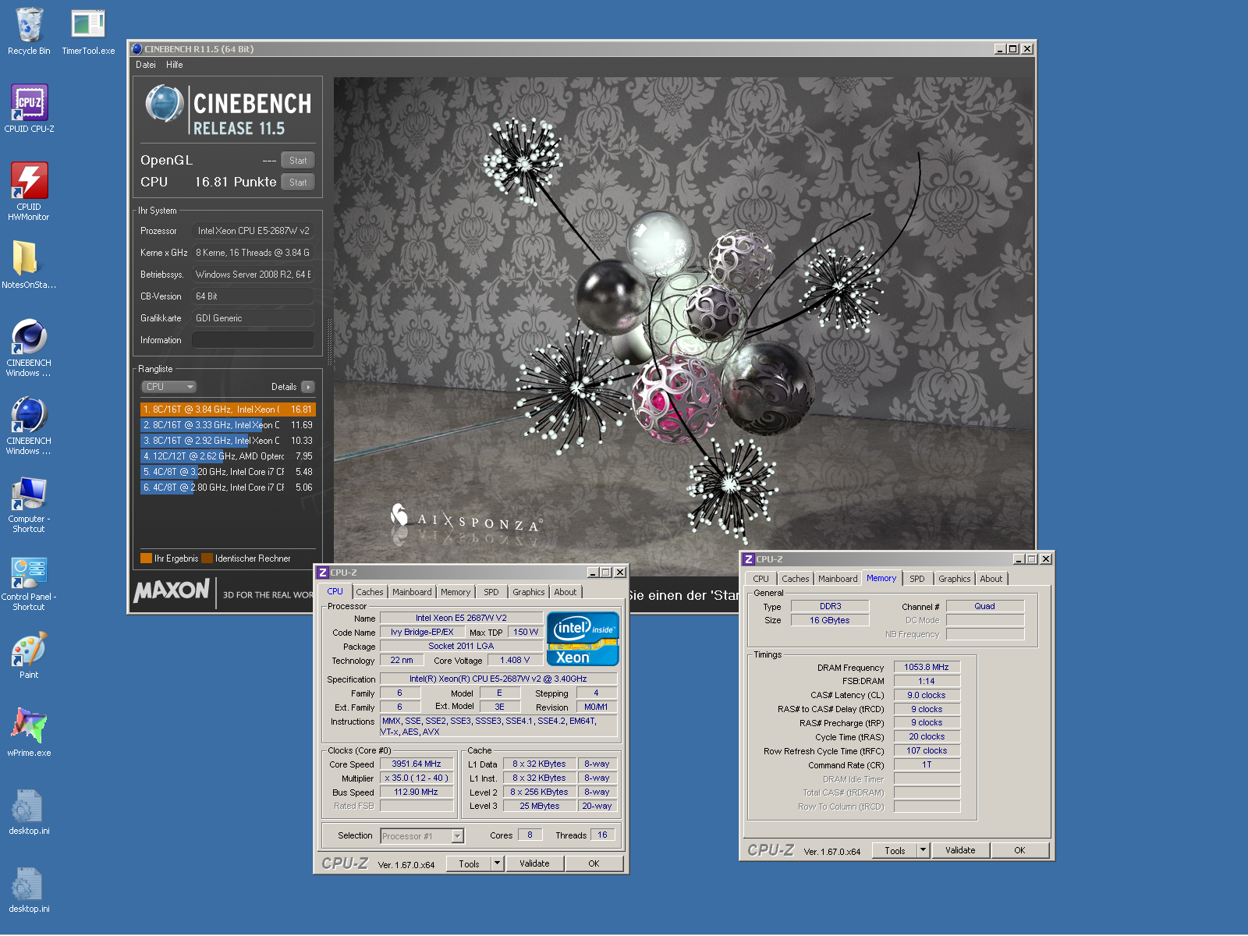This screenshot has height=936, width=1248.
Task: Open the Hilfe menu in Cinebench
Action: [175, 65]
